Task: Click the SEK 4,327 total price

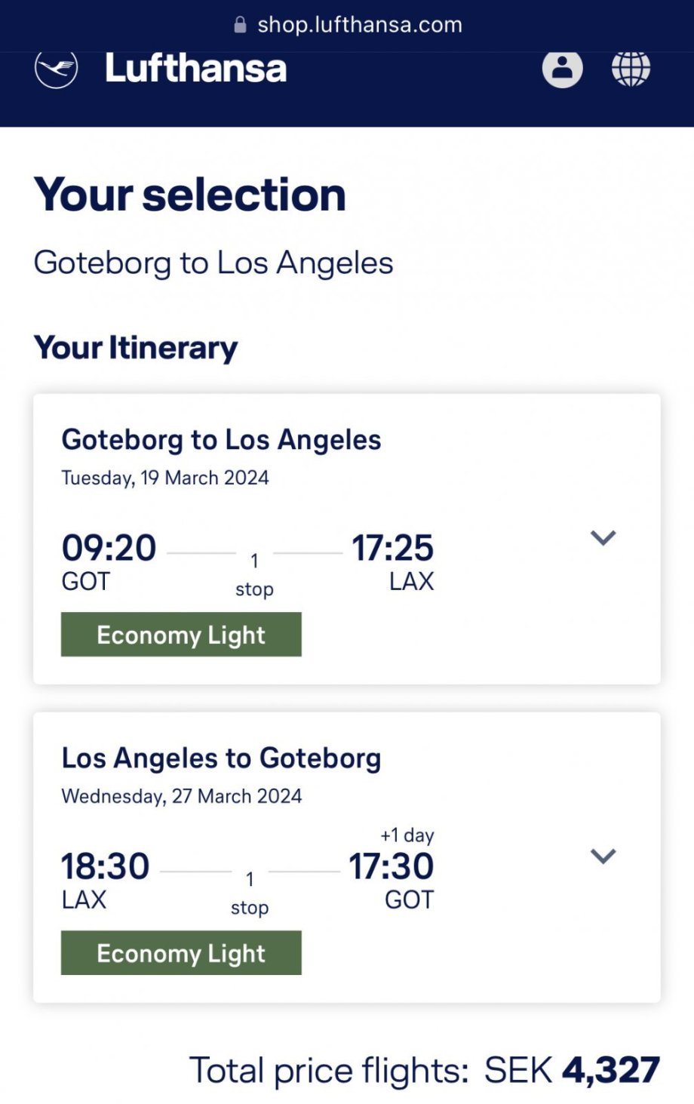Action: (x=572, y=1070)
